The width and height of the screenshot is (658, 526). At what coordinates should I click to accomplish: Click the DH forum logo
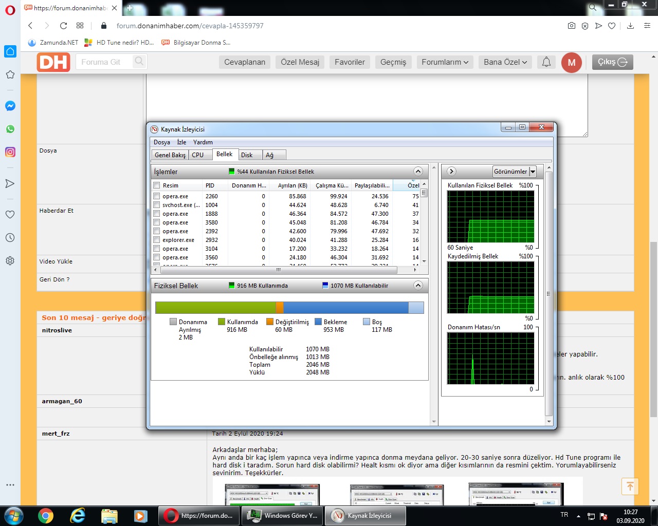coord(53,62)
